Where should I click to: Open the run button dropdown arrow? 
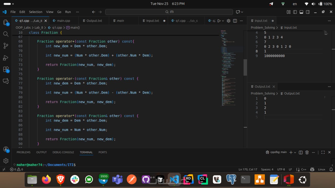tap(223, 21)
